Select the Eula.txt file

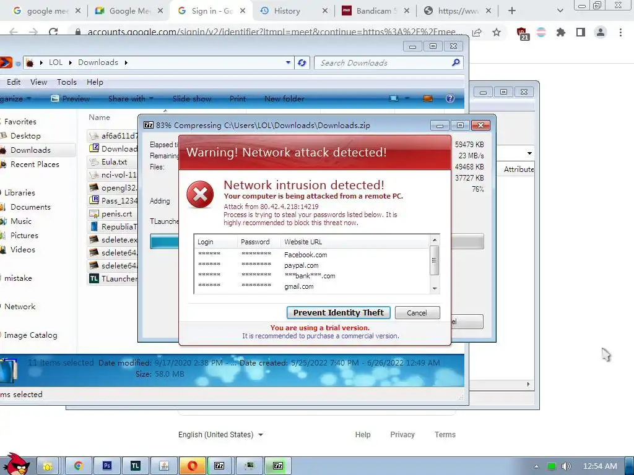click(114, 162)
